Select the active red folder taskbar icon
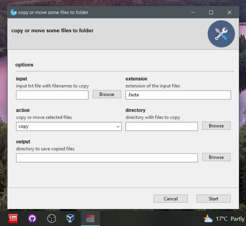Viewport: 246px width, 226px height. (90, 219)
